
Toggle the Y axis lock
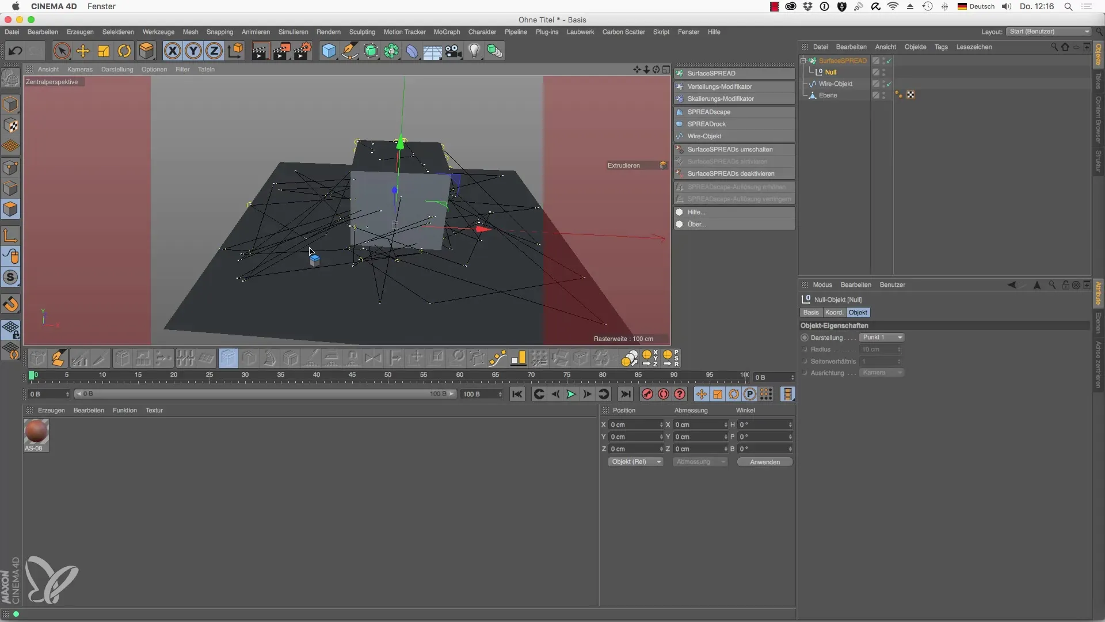click(193, 51)
